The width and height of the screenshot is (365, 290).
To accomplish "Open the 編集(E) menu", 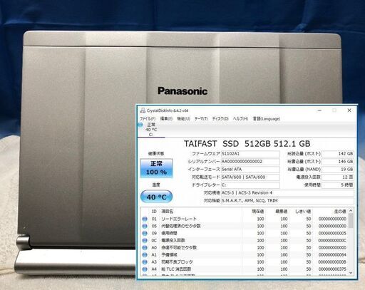I will (166, 118).
